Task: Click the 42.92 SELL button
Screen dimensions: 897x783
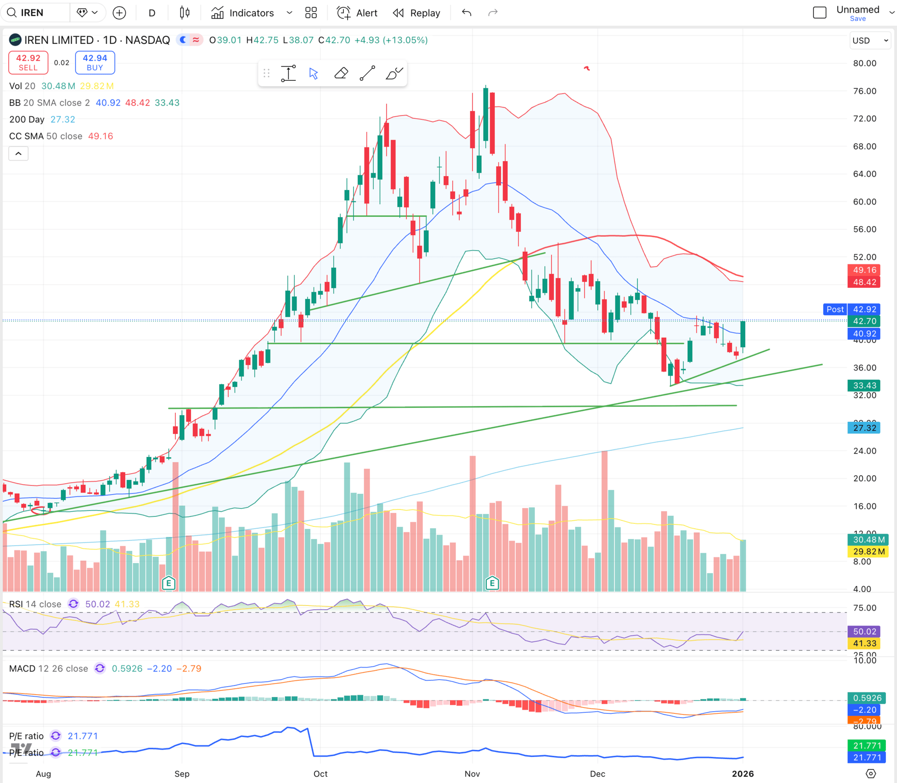Action: (x=28, y=62)
